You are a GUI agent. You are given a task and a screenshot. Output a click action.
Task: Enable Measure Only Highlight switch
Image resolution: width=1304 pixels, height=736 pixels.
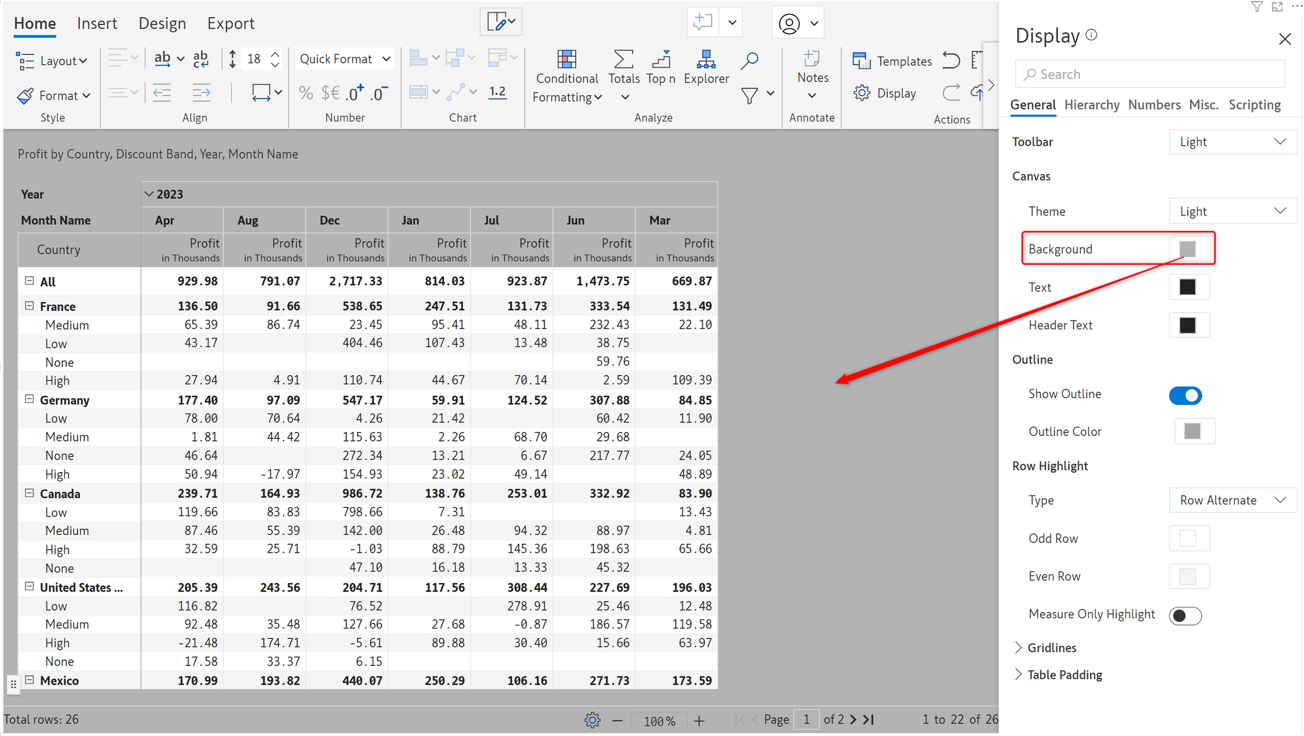pyautogui.click(x=1185, y=615)
